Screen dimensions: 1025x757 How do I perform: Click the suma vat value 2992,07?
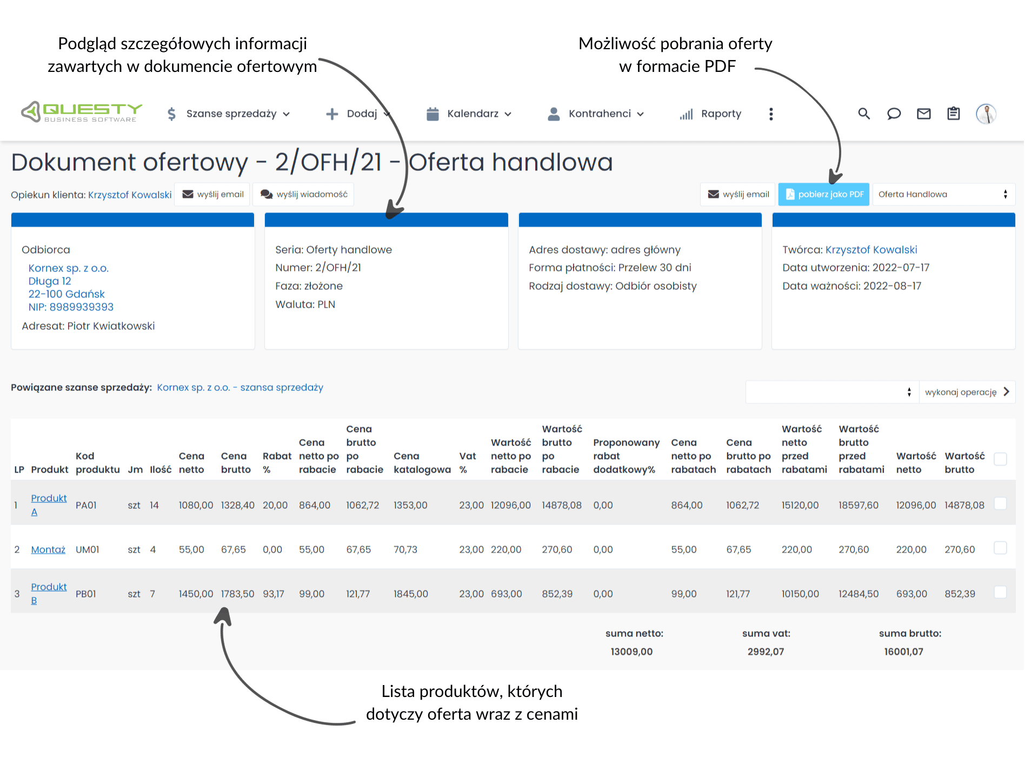[766, 652]
